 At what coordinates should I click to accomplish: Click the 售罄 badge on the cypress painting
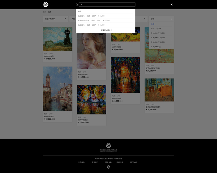[67, 33]
